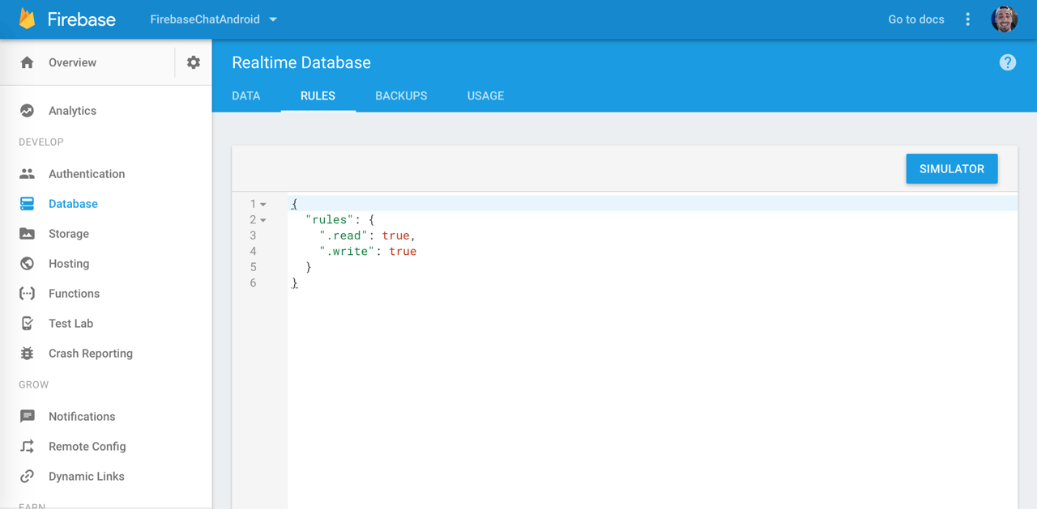Image resolution: width=1037 pixels, height=509 pixels.
Task: Switch to the DATA tab
Action: [246, 95]
